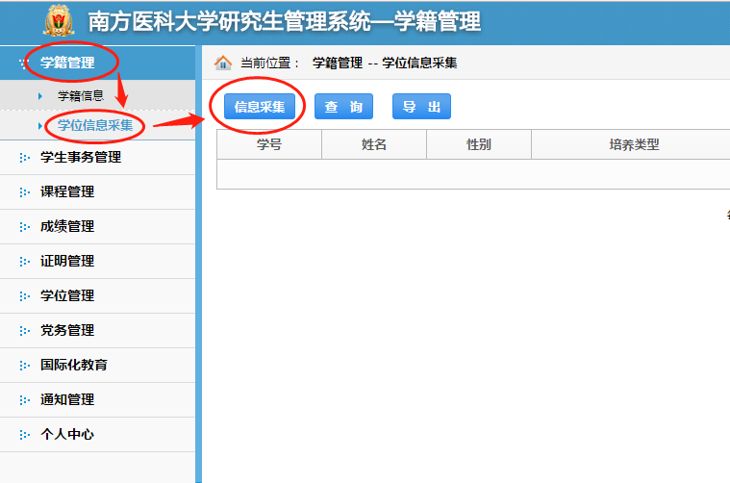The image size is (730, 483).
Task: Click the dotted icon beside 党务管理
Action: pyautogui.click(x=25, y=331)
